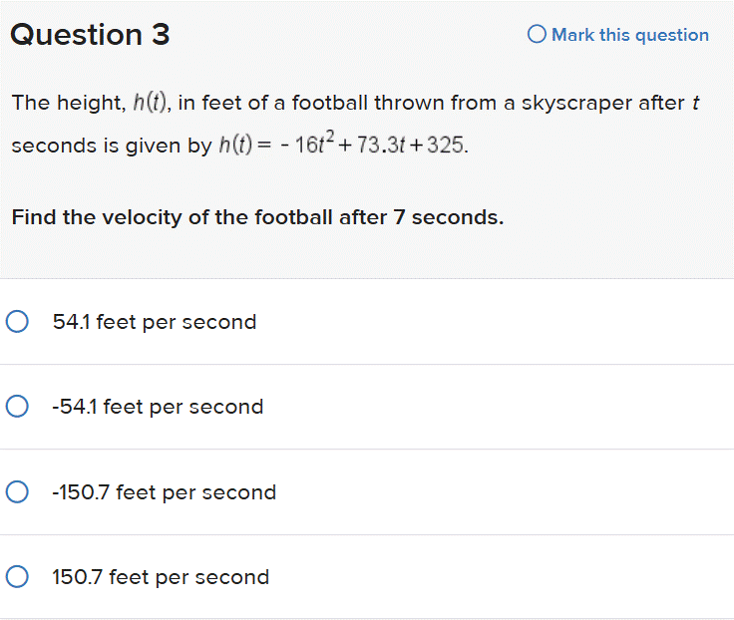Click the circle icon beside Mark this question
The image size is (734, 620).
point(537,35)
